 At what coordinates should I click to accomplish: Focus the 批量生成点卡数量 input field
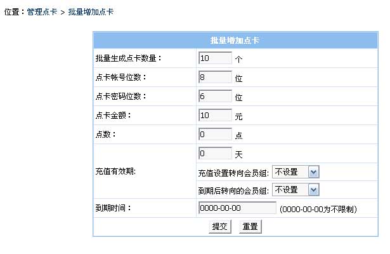[215, 58]
